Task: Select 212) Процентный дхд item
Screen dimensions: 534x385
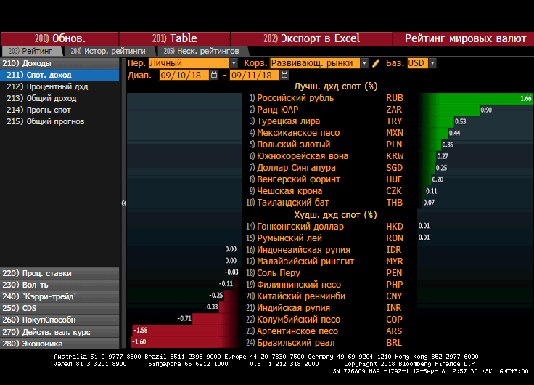Action: click(59, 86)
